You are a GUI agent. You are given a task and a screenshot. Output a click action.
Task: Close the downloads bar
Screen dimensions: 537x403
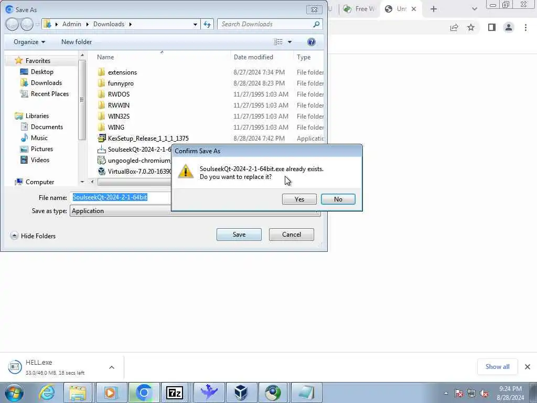[528, 367]
